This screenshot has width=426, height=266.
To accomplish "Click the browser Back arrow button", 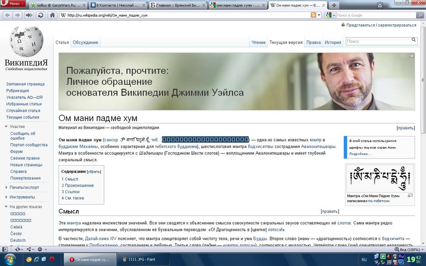I will coord(7,15).
